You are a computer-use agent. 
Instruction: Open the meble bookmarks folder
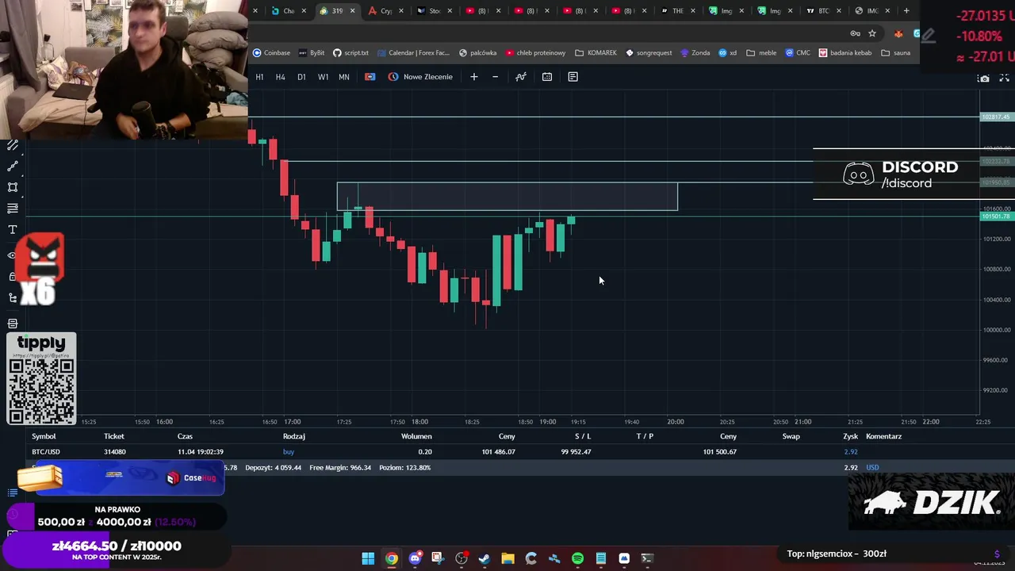click(761, 53)
